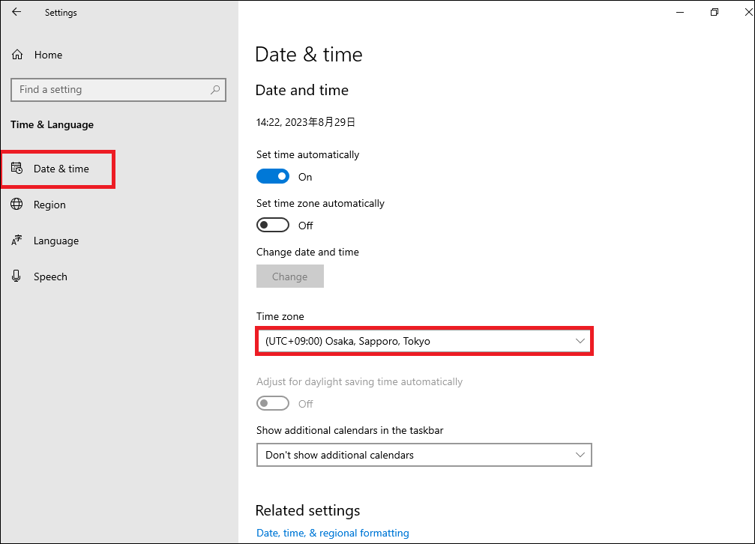This screenshot has width=755, height=544.
Task: Click the Region globe icon
Action: pos(16,205)
